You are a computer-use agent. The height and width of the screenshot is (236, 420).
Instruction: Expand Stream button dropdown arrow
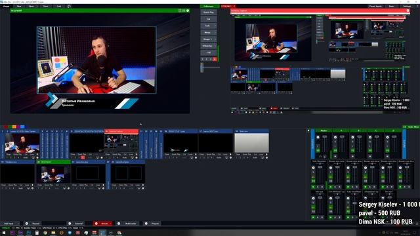[110, 224]
